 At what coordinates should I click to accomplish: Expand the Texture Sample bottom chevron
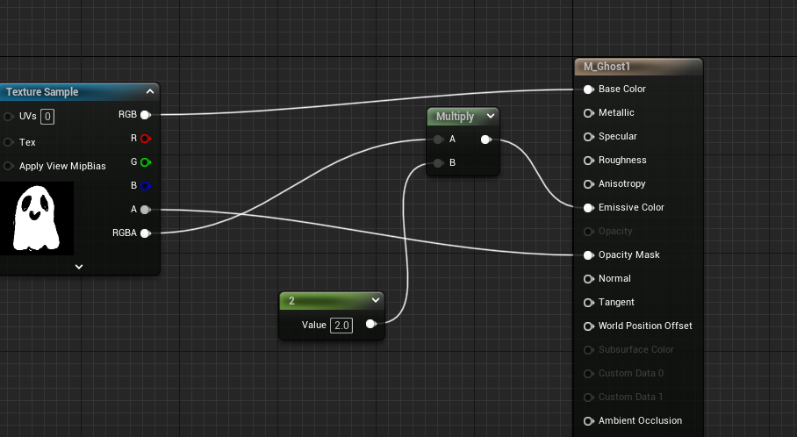tap(79, 266)
